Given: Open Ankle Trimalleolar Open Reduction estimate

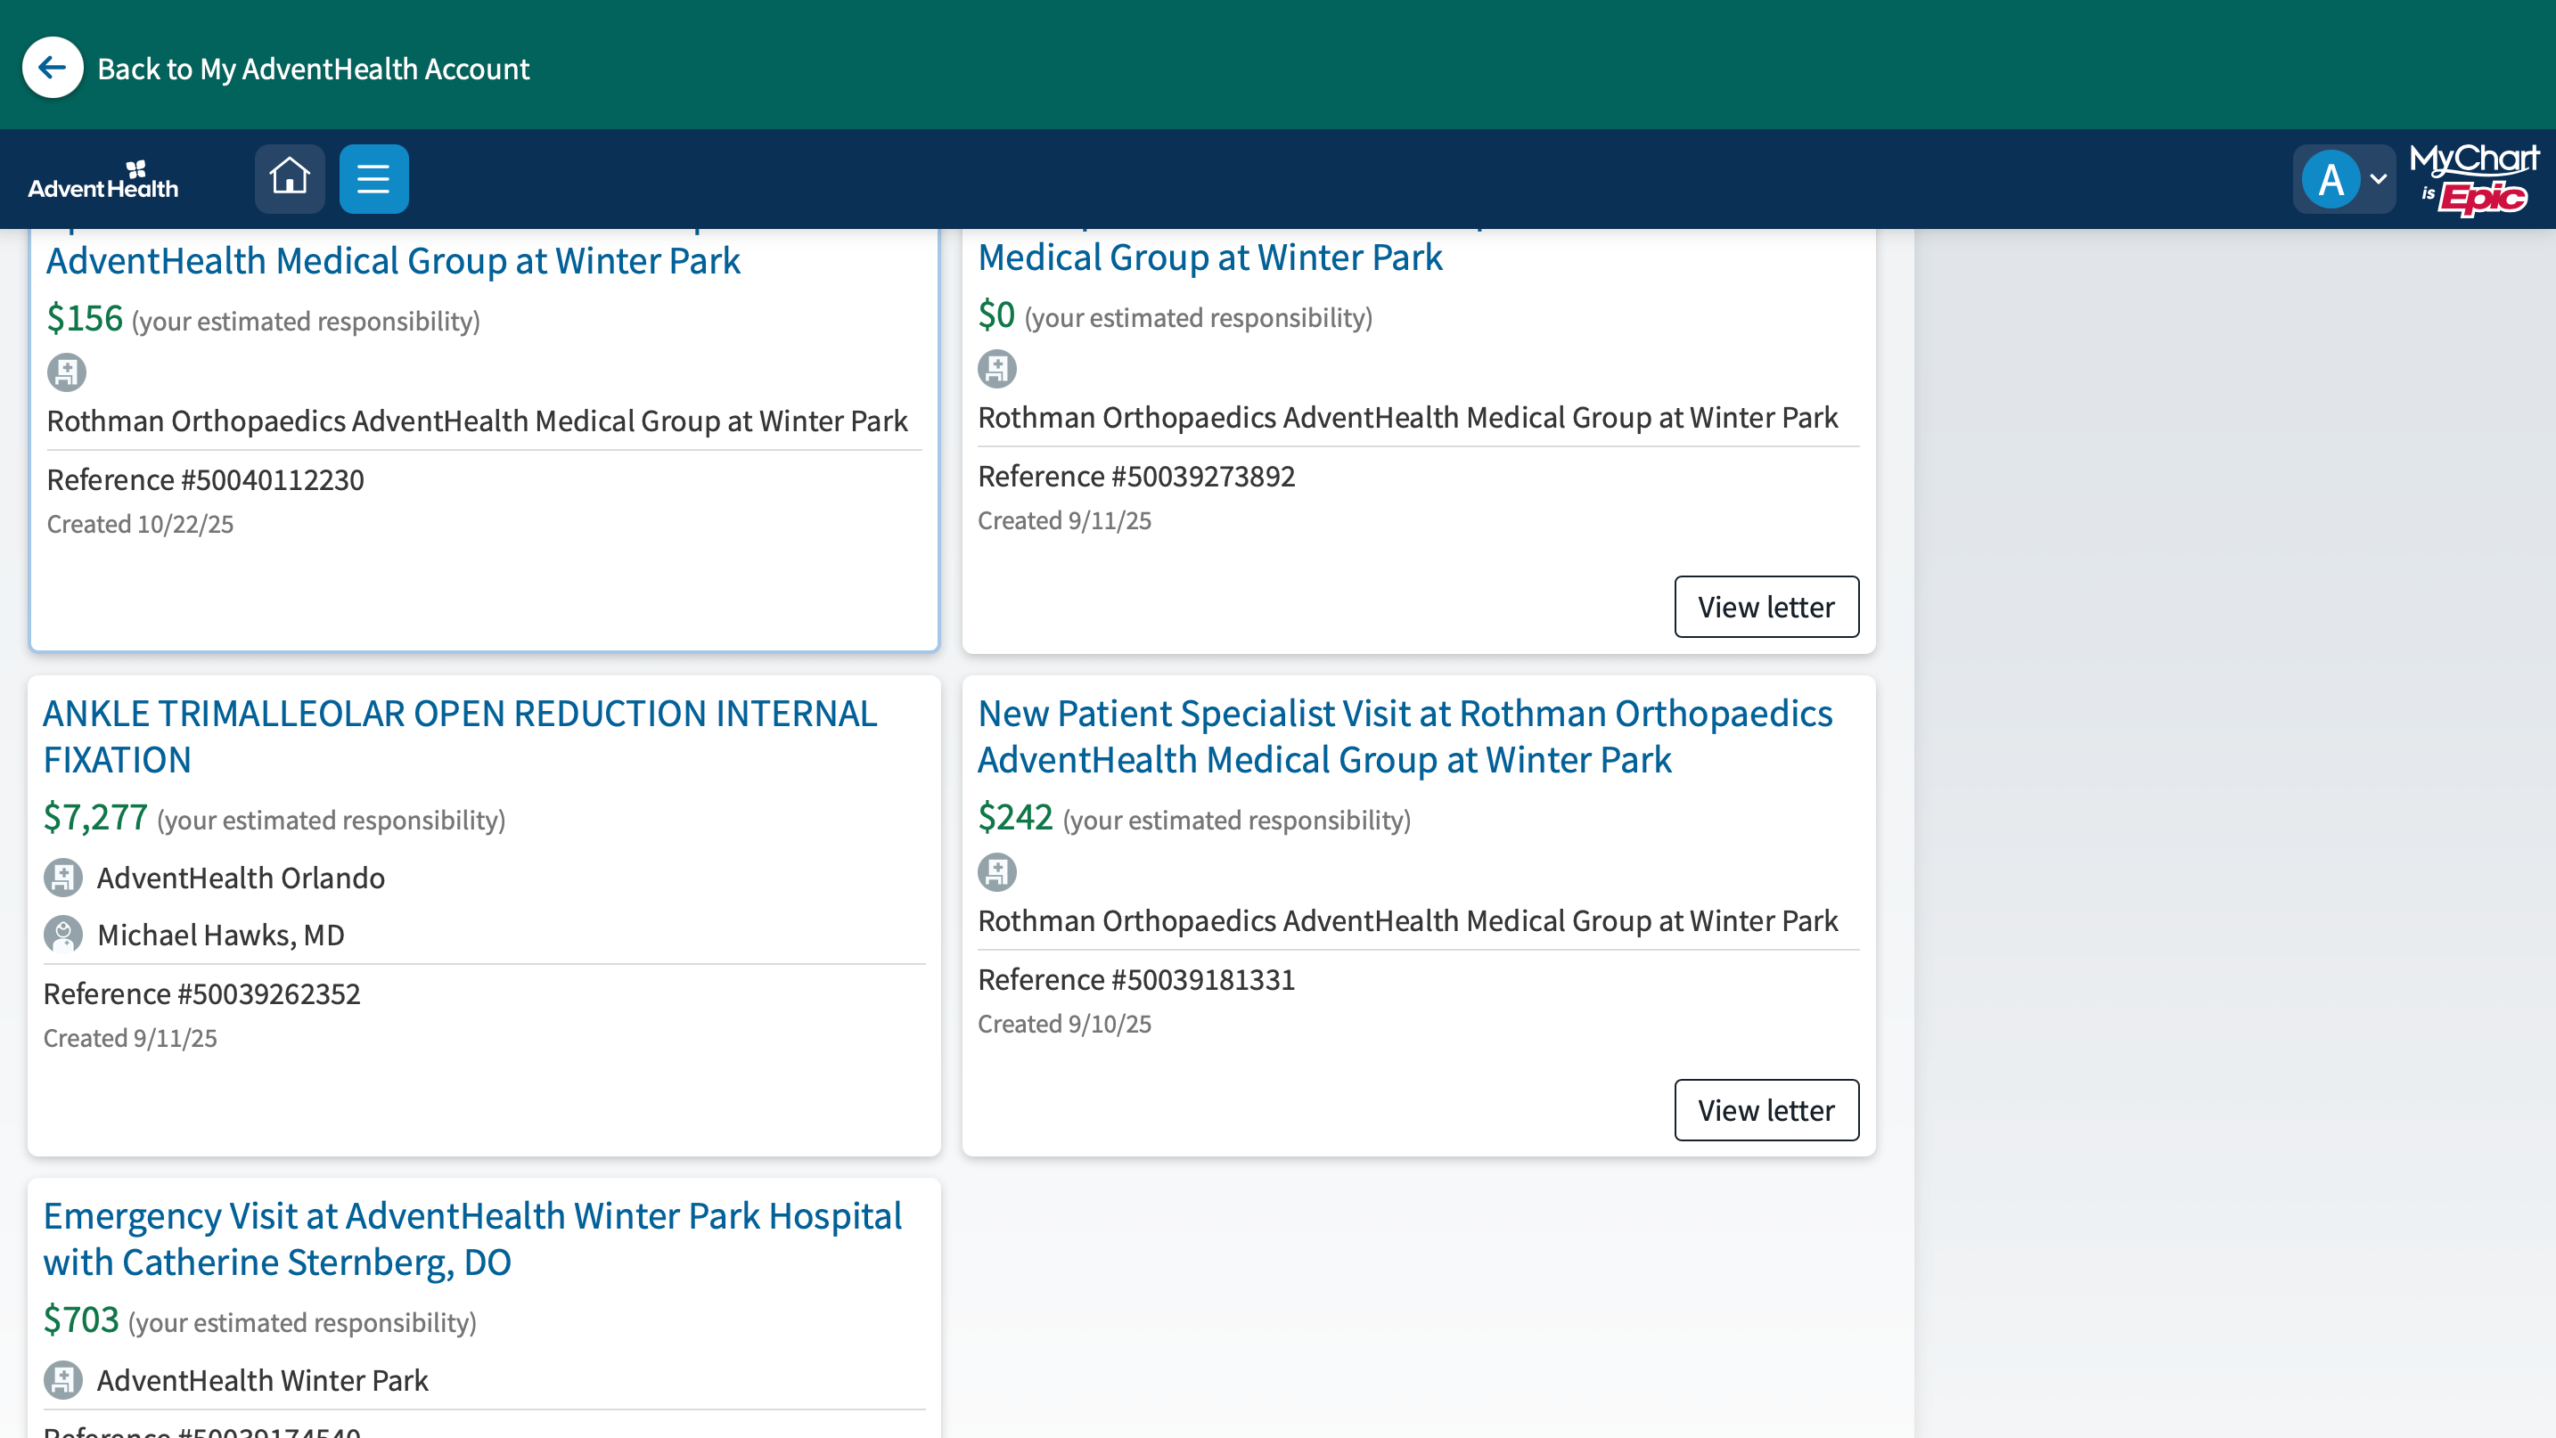Looking at the screenshot, I should [459, 736].
